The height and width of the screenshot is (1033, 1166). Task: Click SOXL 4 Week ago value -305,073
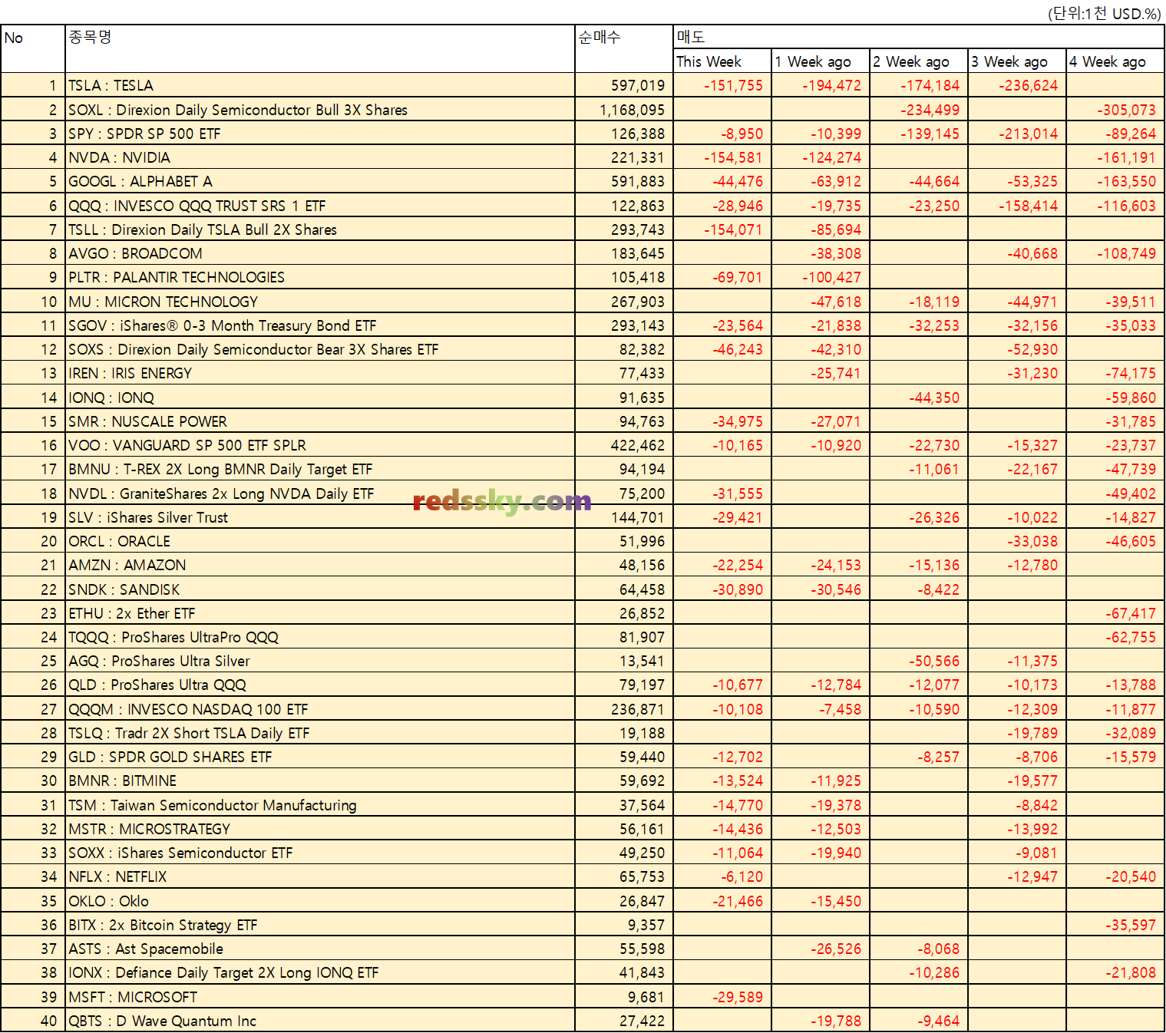1115,110
